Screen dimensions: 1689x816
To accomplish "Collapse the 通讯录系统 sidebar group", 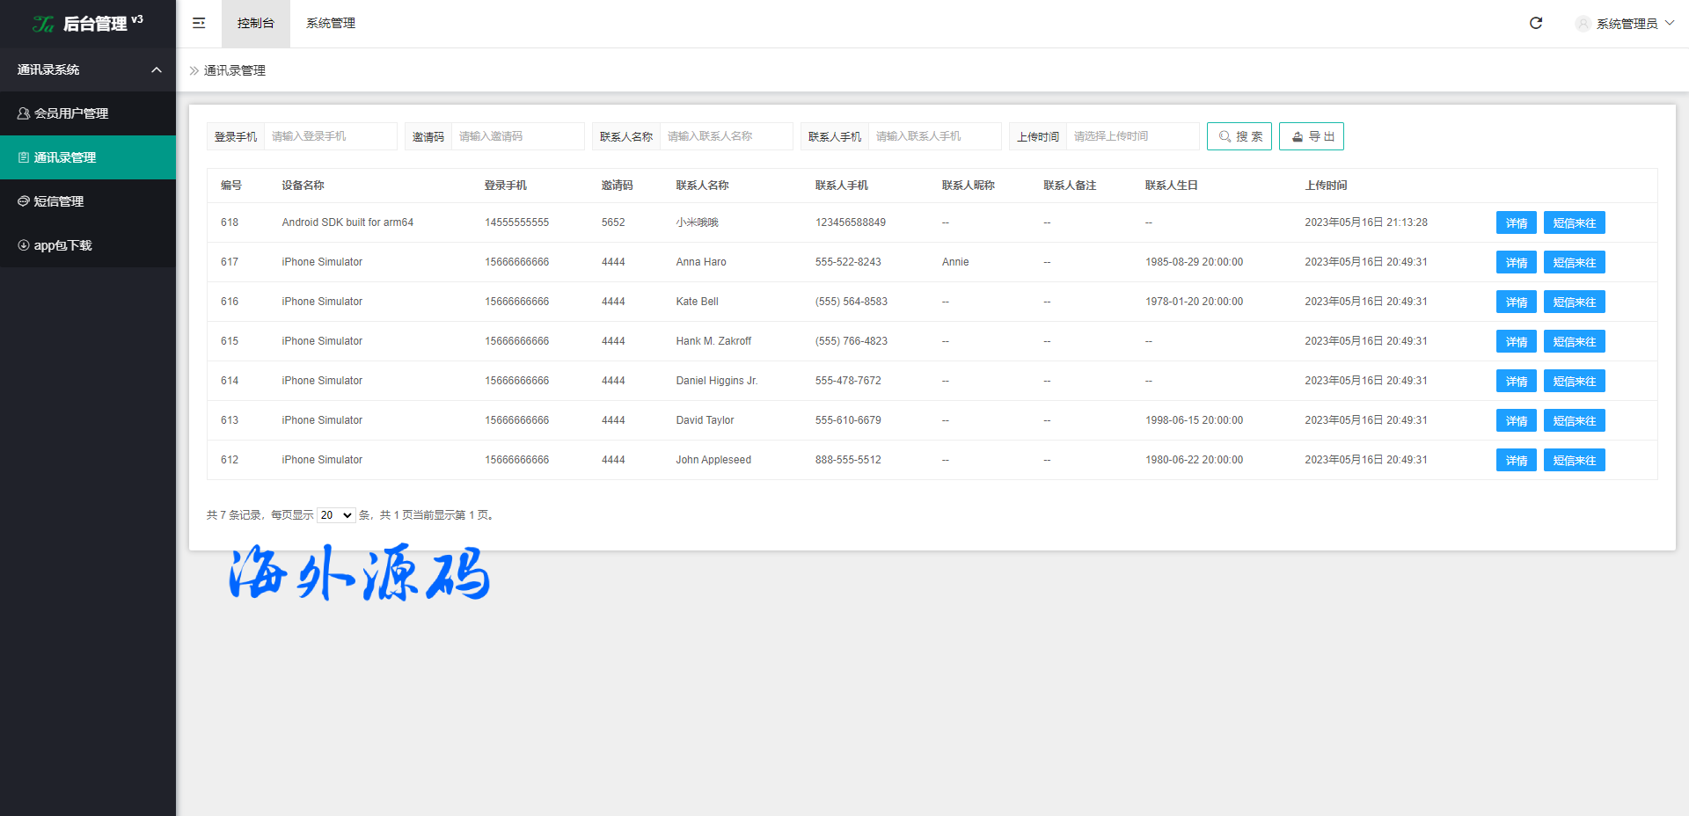I will (156, 69).
